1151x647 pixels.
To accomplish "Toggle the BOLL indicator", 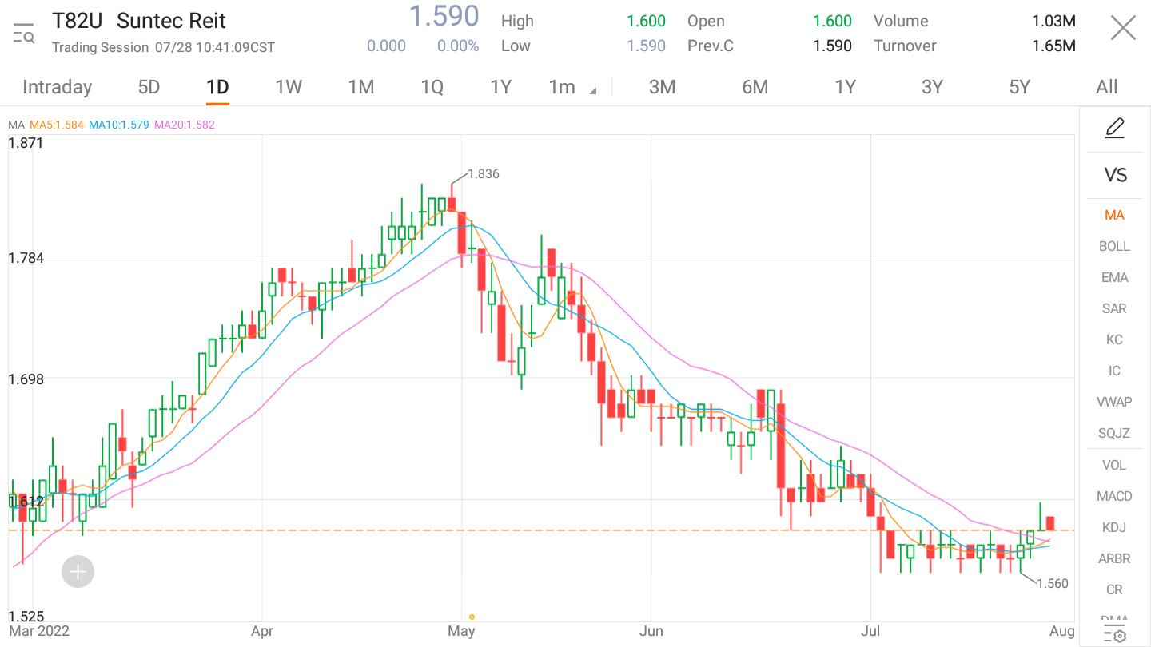I will [1114, 246].
